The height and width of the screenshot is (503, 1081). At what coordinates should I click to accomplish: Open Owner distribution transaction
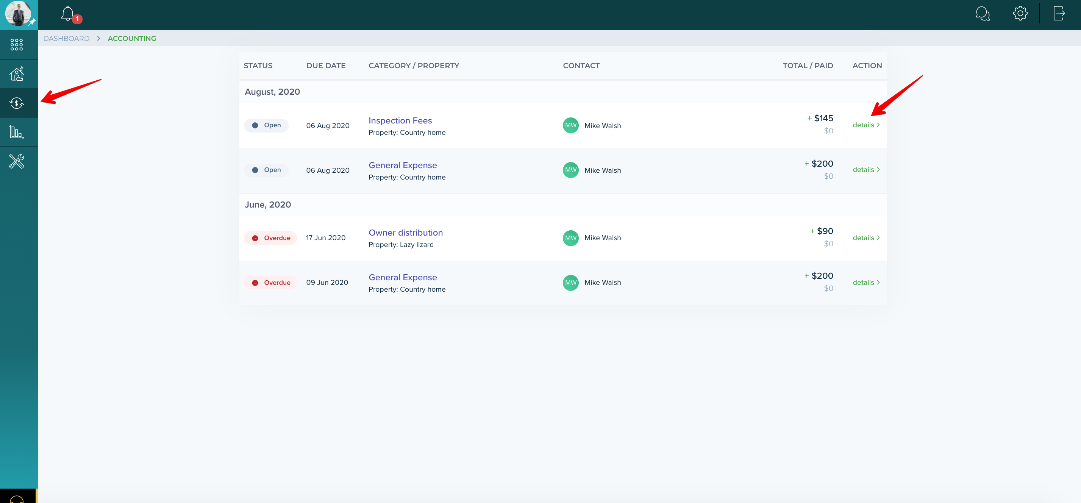click(405, 233)
